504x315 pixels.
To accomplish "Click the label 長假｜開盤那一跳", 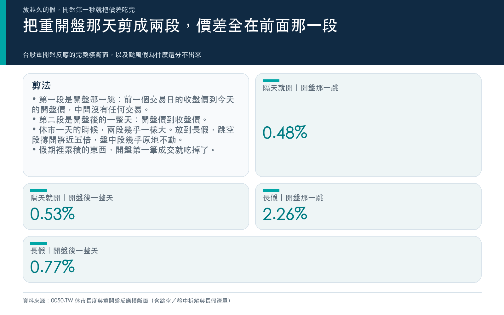I will 293,198.
